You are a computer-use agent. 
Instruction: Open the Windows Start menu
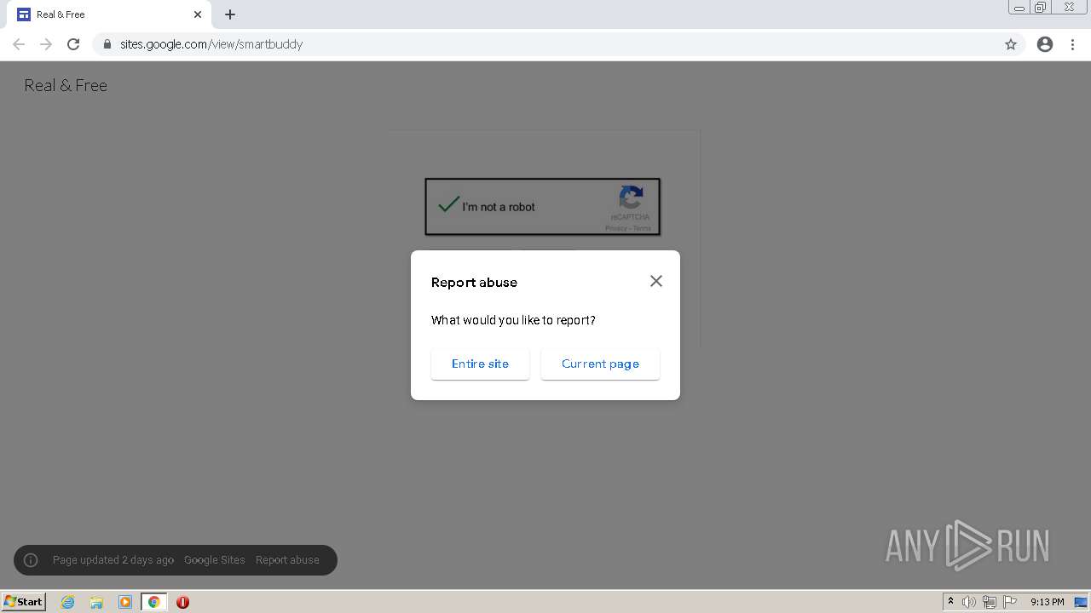tap(23, 602)
